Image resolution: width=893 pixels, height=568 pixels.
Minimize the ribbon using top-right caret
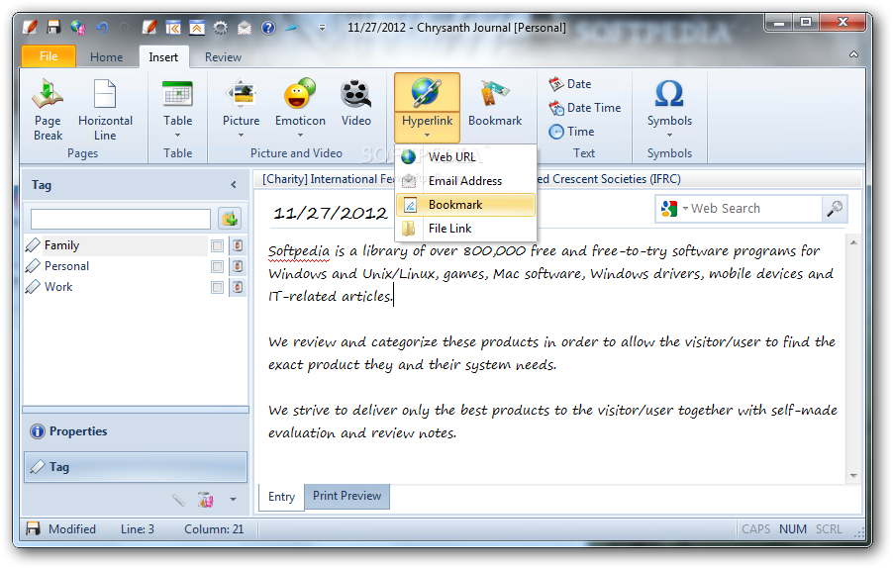pos(853,54)
